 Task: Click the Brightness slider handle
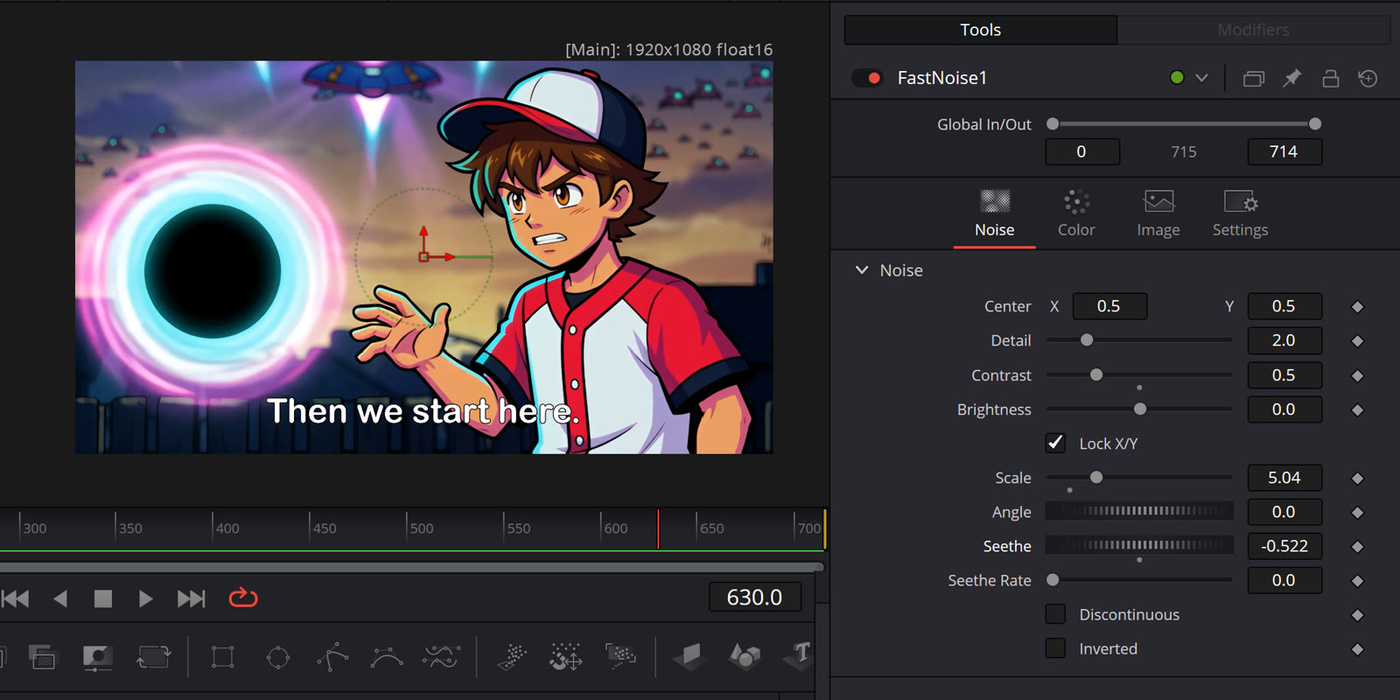click(x=1140, y=409)
